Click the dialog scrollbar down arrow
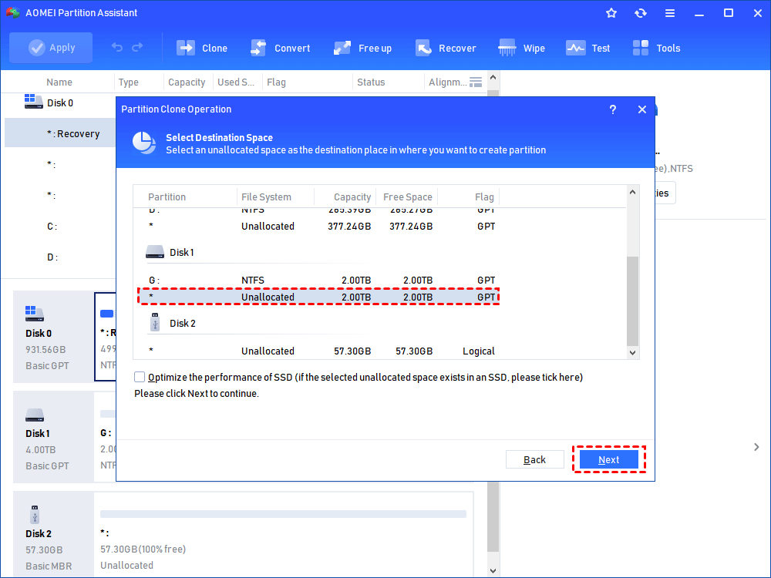 [632, 352]
